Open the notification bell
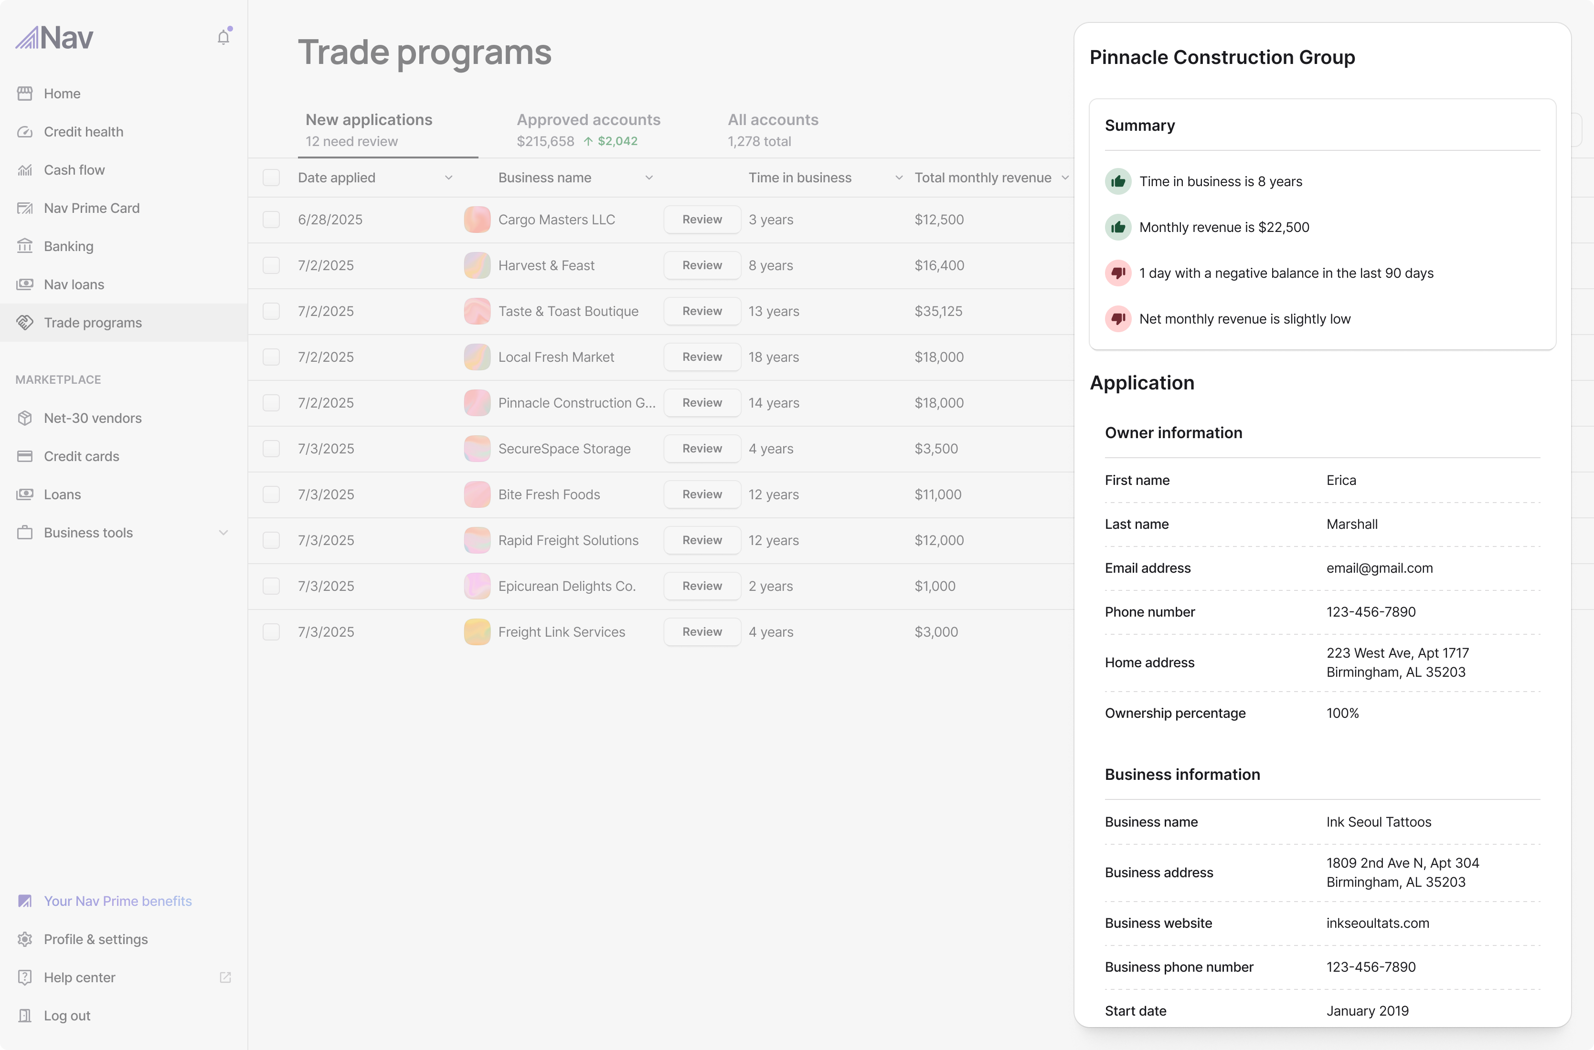1594x1050 pixels. [x=223, y=37]
